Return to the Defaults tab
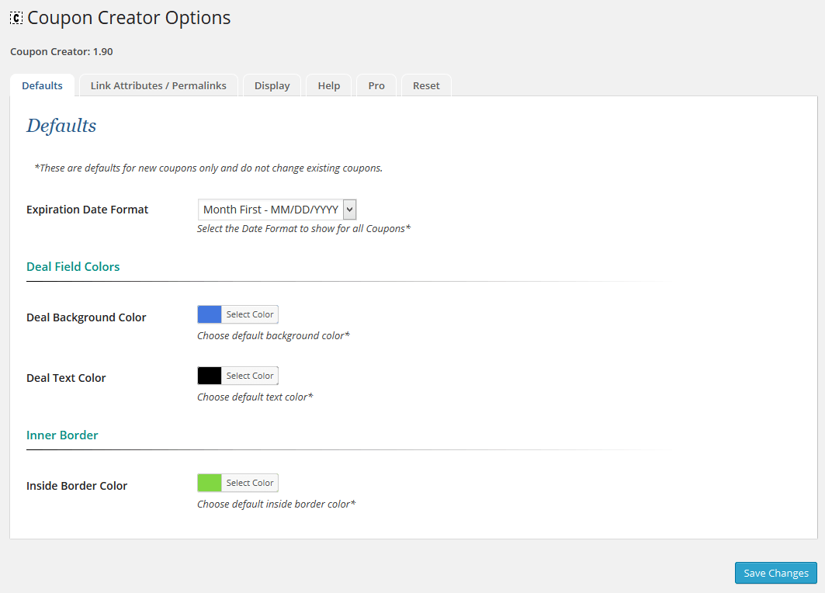This screenshot has height=593, width=825. 42,85
